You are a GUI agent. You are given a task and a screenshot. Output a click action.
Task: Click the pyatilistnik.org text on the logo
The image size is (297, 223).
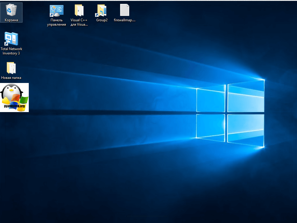[x=14, y=106]
